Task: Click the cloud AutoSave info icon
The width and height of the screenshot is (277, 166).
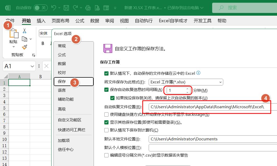Action: (198, 73)
